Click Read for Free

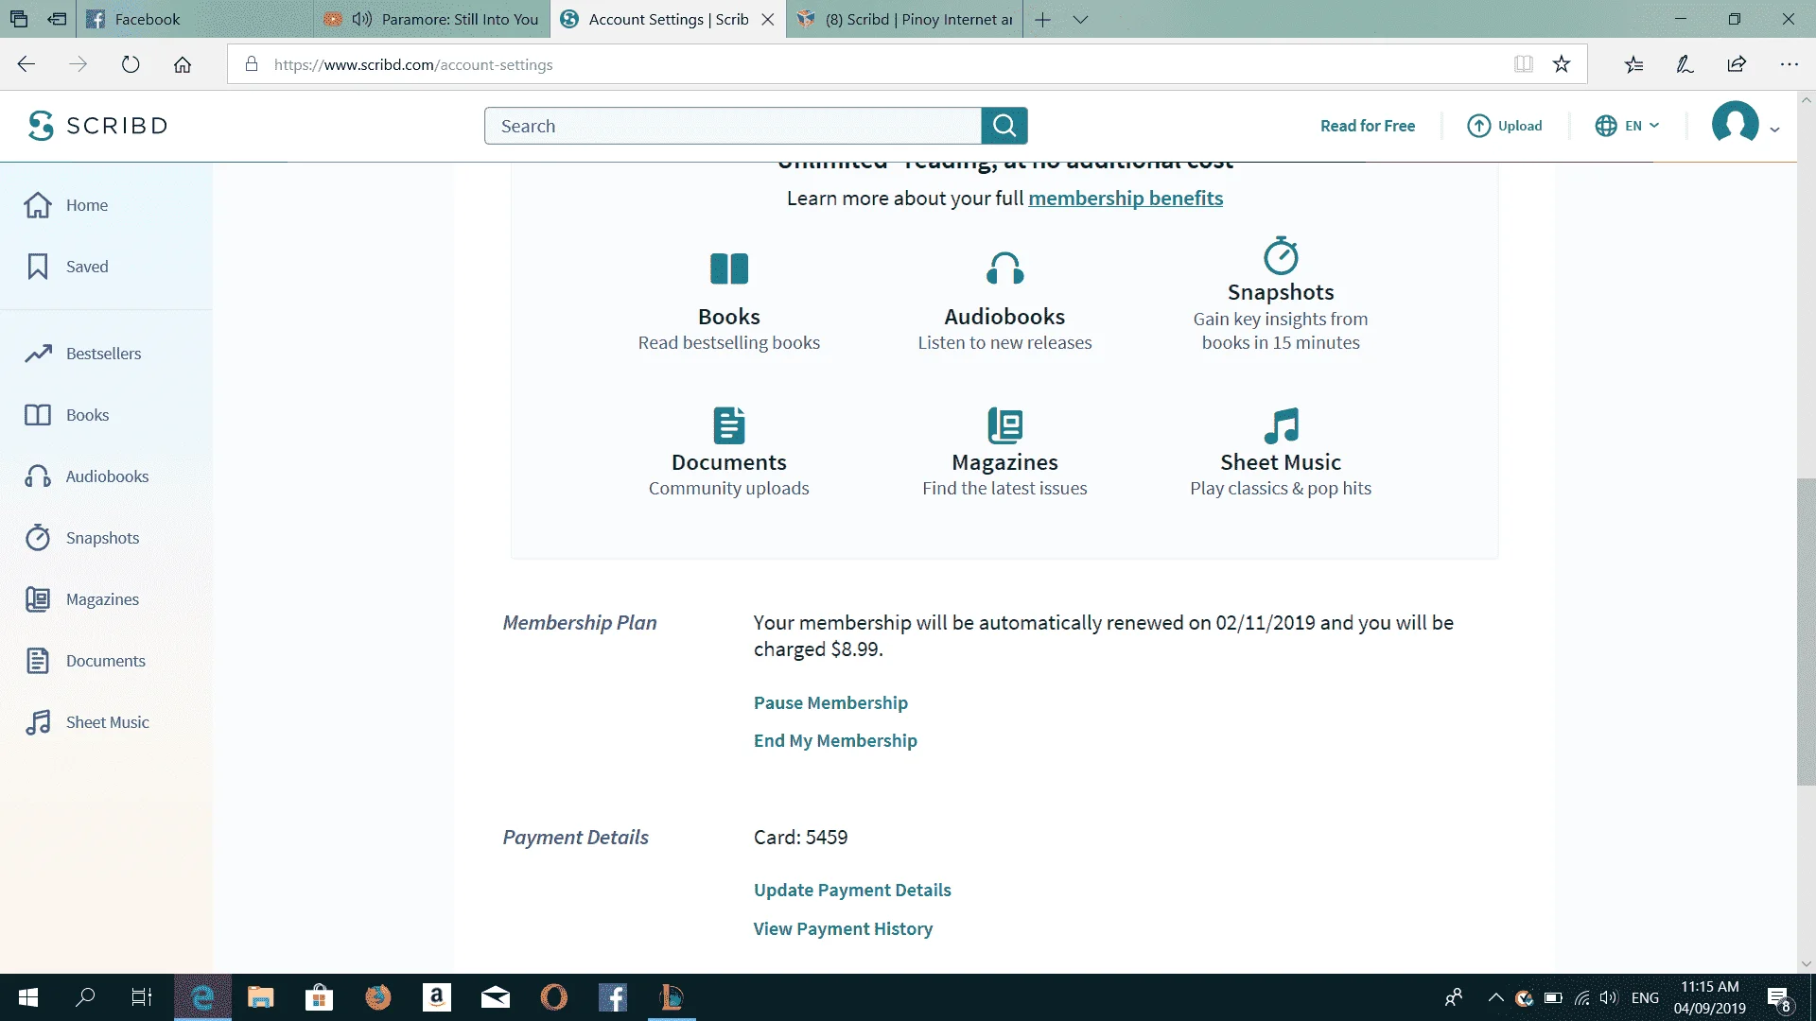(1368, 126)
